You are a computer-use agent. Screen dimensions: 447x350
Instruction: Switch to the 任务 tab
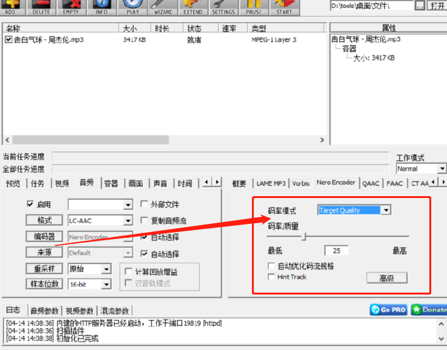click(x=38, y=184)
